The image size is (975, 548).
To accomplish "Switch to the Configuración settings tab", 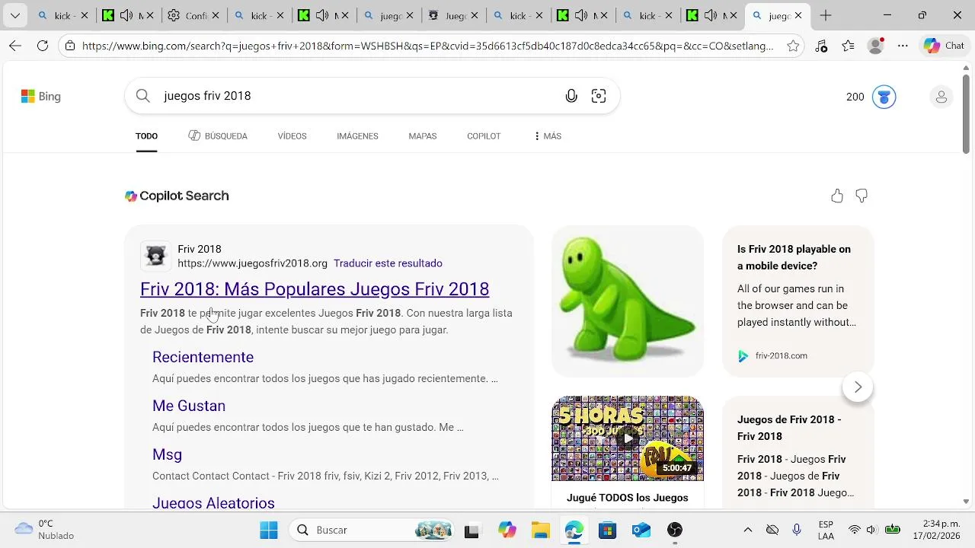I will 196,15.
